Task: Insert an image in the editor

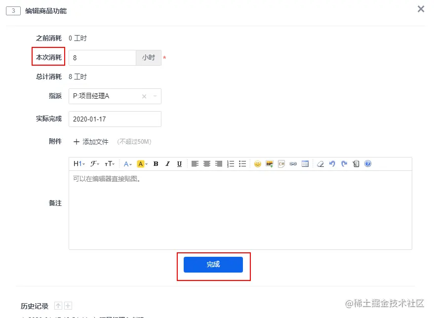Action: (x=270, y=164)
